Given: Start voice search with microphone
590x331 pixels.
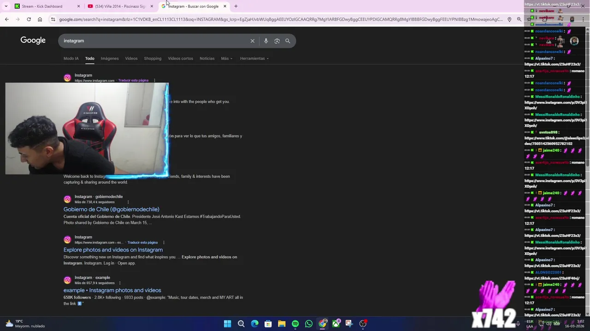Looking at the screenshot, I should pyautogui.click(x=266, y=41).
